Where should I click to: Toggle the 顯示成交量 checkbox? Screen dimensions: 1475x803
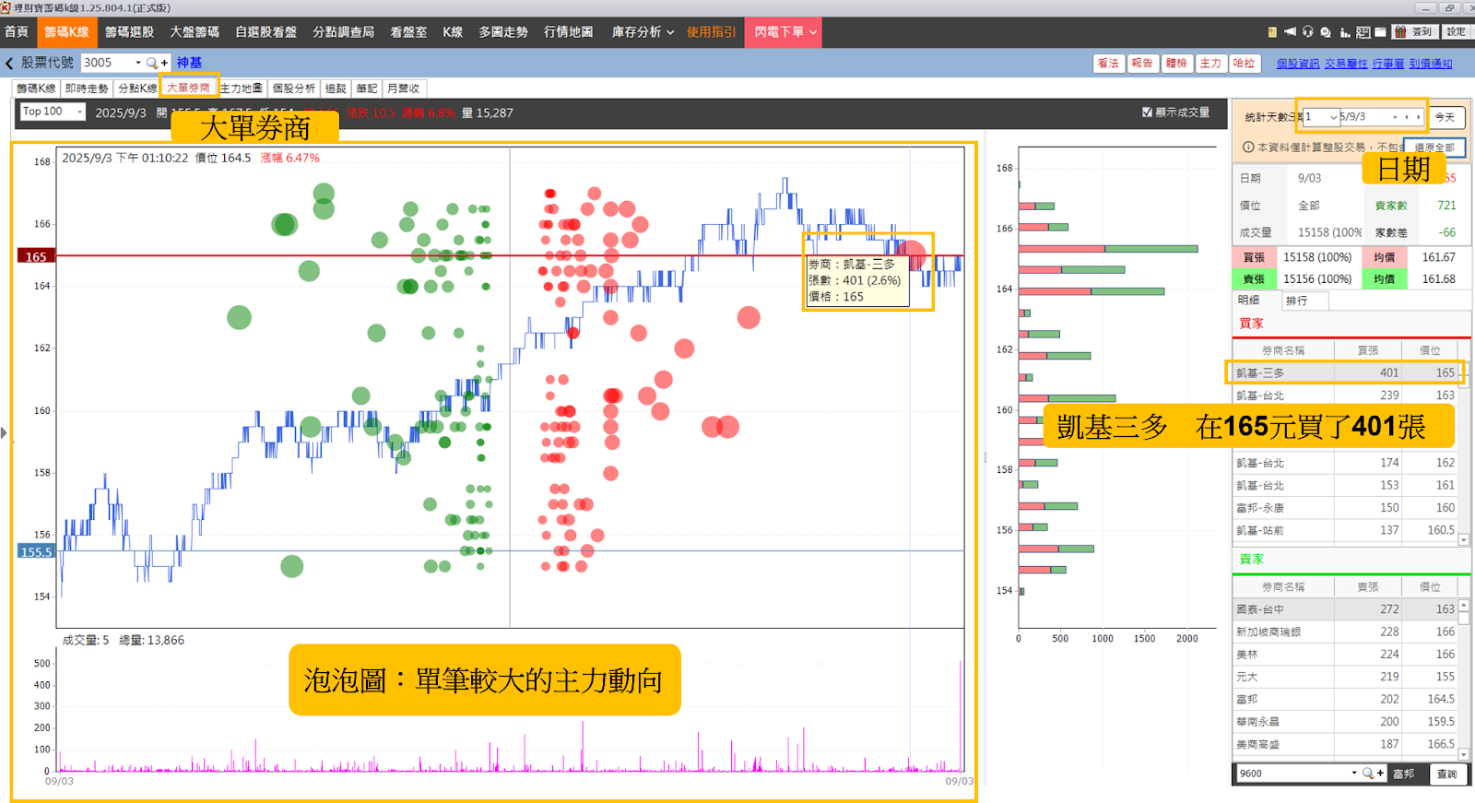[x=1147, y=112]
